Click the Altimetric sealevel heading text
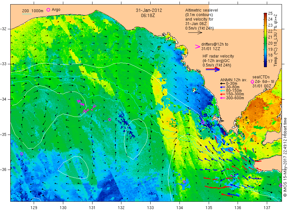289x212 pixels. pos(202,10)
